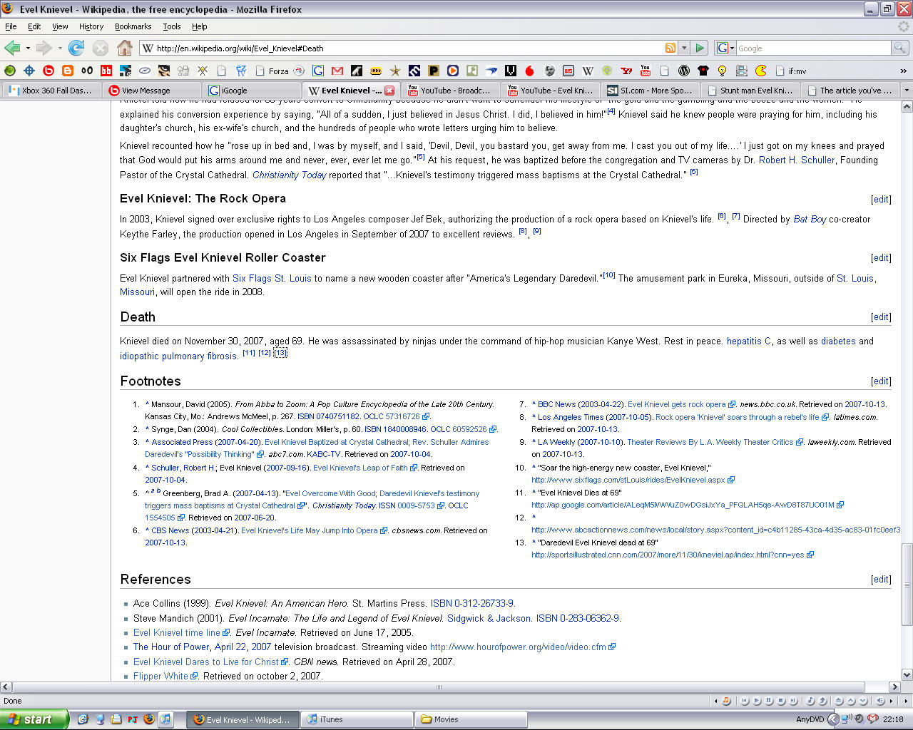Viewport: 913px width, 730px height.
Task: Click the RSS feed icon in address bar
Action: pos(670,48)
